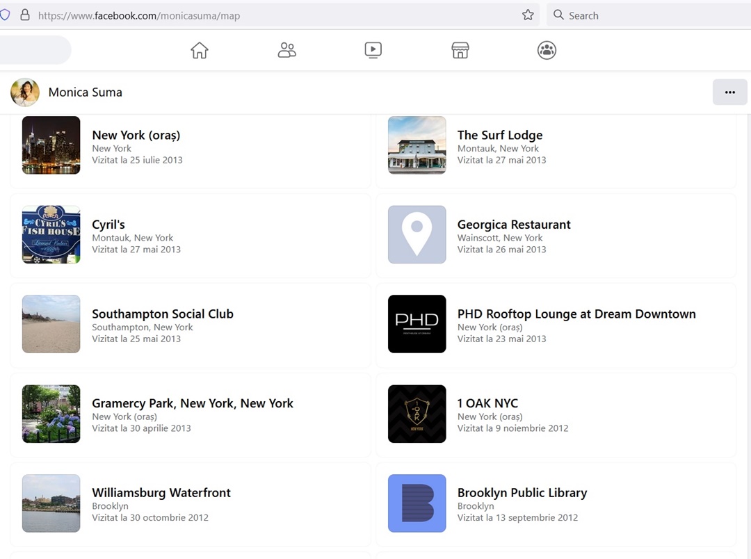Click the address bar URL
Screen dimensions: 751x559
(139, 15)
